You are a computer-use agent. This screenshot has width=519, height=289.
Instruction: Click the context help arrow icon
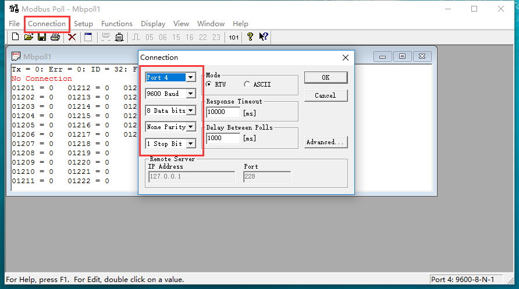pos(264,37)
